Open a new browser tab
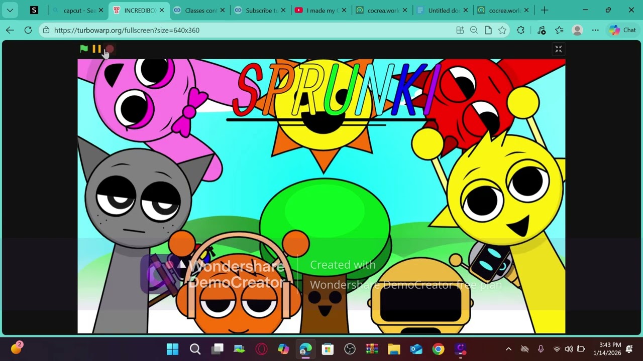This screenshot has height=361, width=643. coord(545,10)
